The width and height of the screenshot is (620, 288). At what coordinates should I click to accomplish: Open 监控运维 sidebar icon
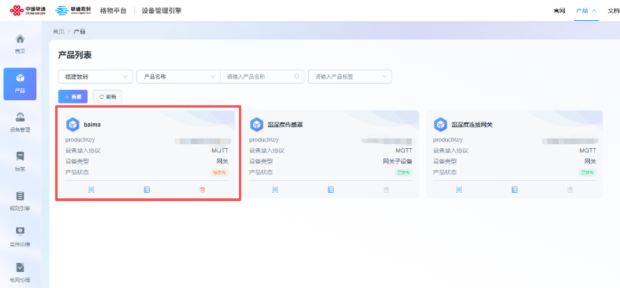(20, 236)
